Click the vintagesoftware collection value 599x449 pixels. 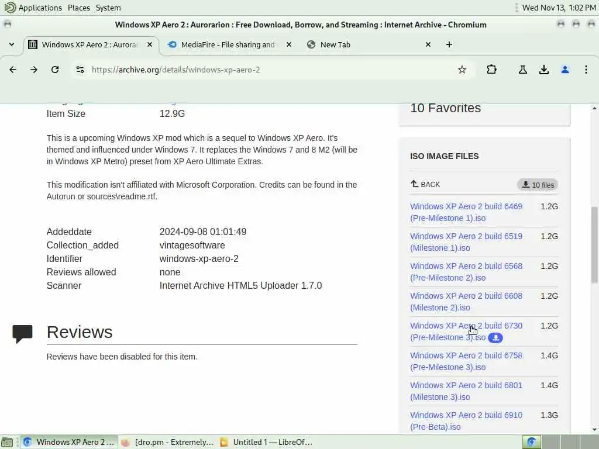tap(192, 245)
